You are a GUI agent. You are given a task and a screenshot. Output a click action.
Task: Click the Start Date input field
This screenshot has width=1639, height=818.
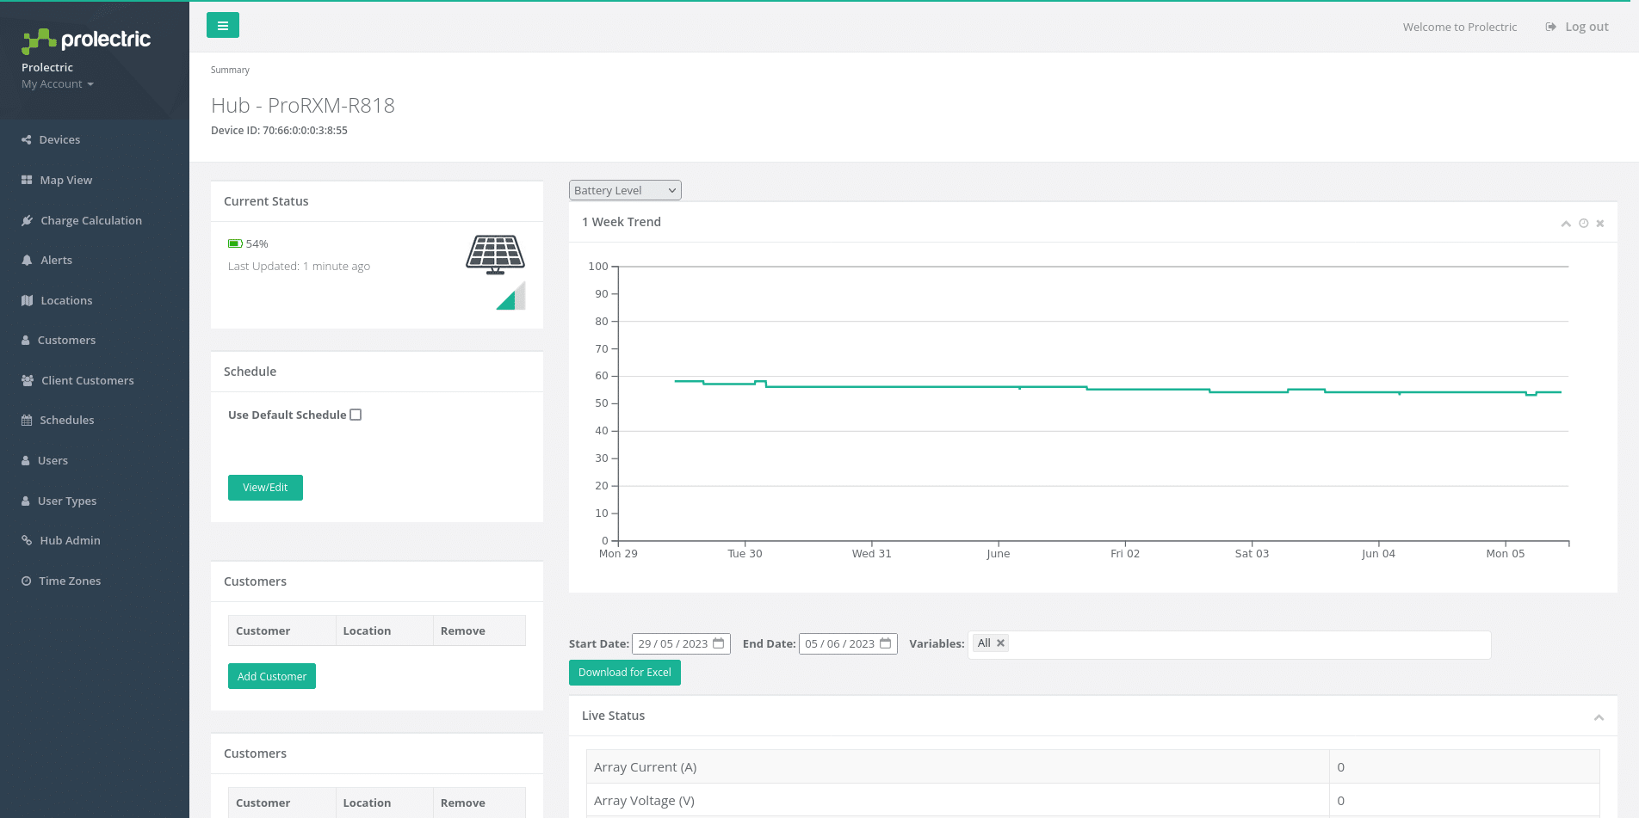click(x=681, y=643)
